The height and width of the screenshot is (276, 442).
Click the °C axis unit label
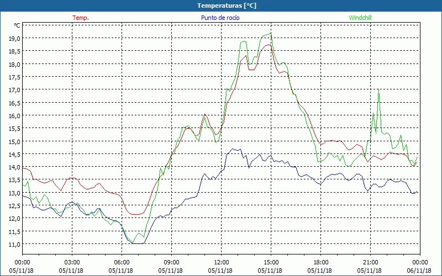coord(17,25)
